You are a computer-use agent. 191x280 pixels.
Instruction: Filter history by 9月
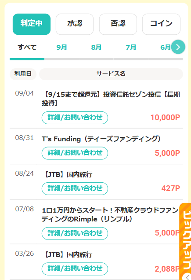[x=61, y=48]
